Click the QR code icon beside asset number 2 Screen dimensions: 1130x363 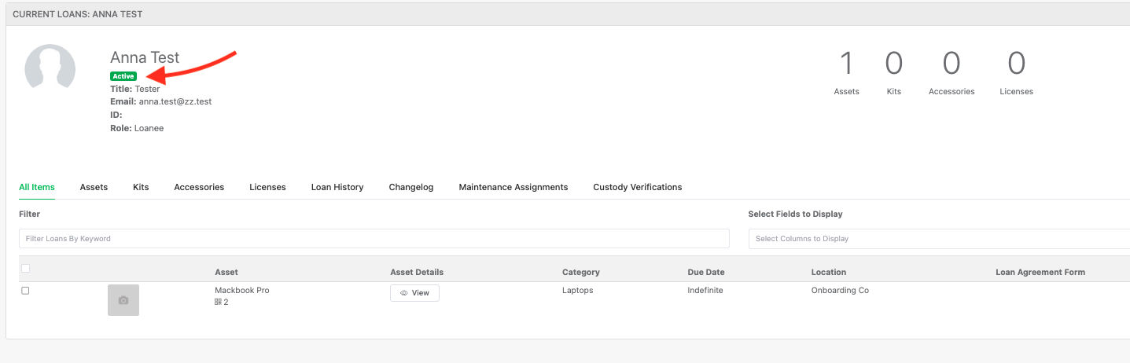pos(218,302)
